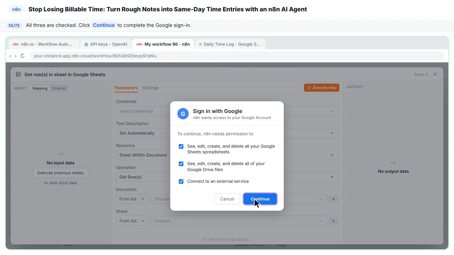Click the browser address bar URL
The width and height of the screenshot is (454, 255).
pyautogui.click(x=95, y=56)
